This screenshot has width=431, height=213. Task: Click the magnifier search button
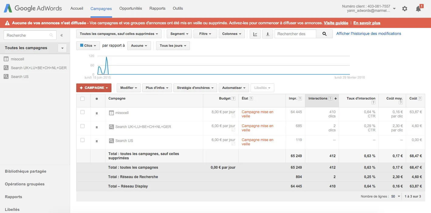coord(324,34)
